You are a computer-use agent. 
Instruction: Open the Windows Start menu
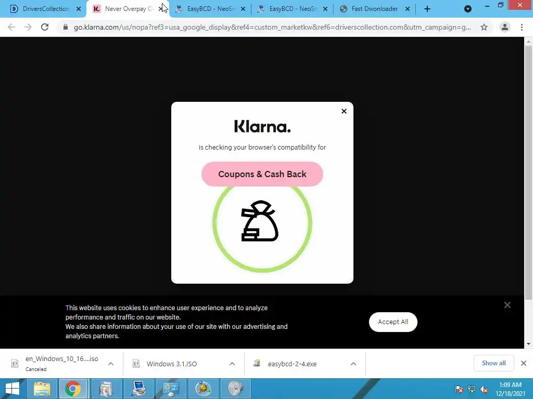click(12, 389)
